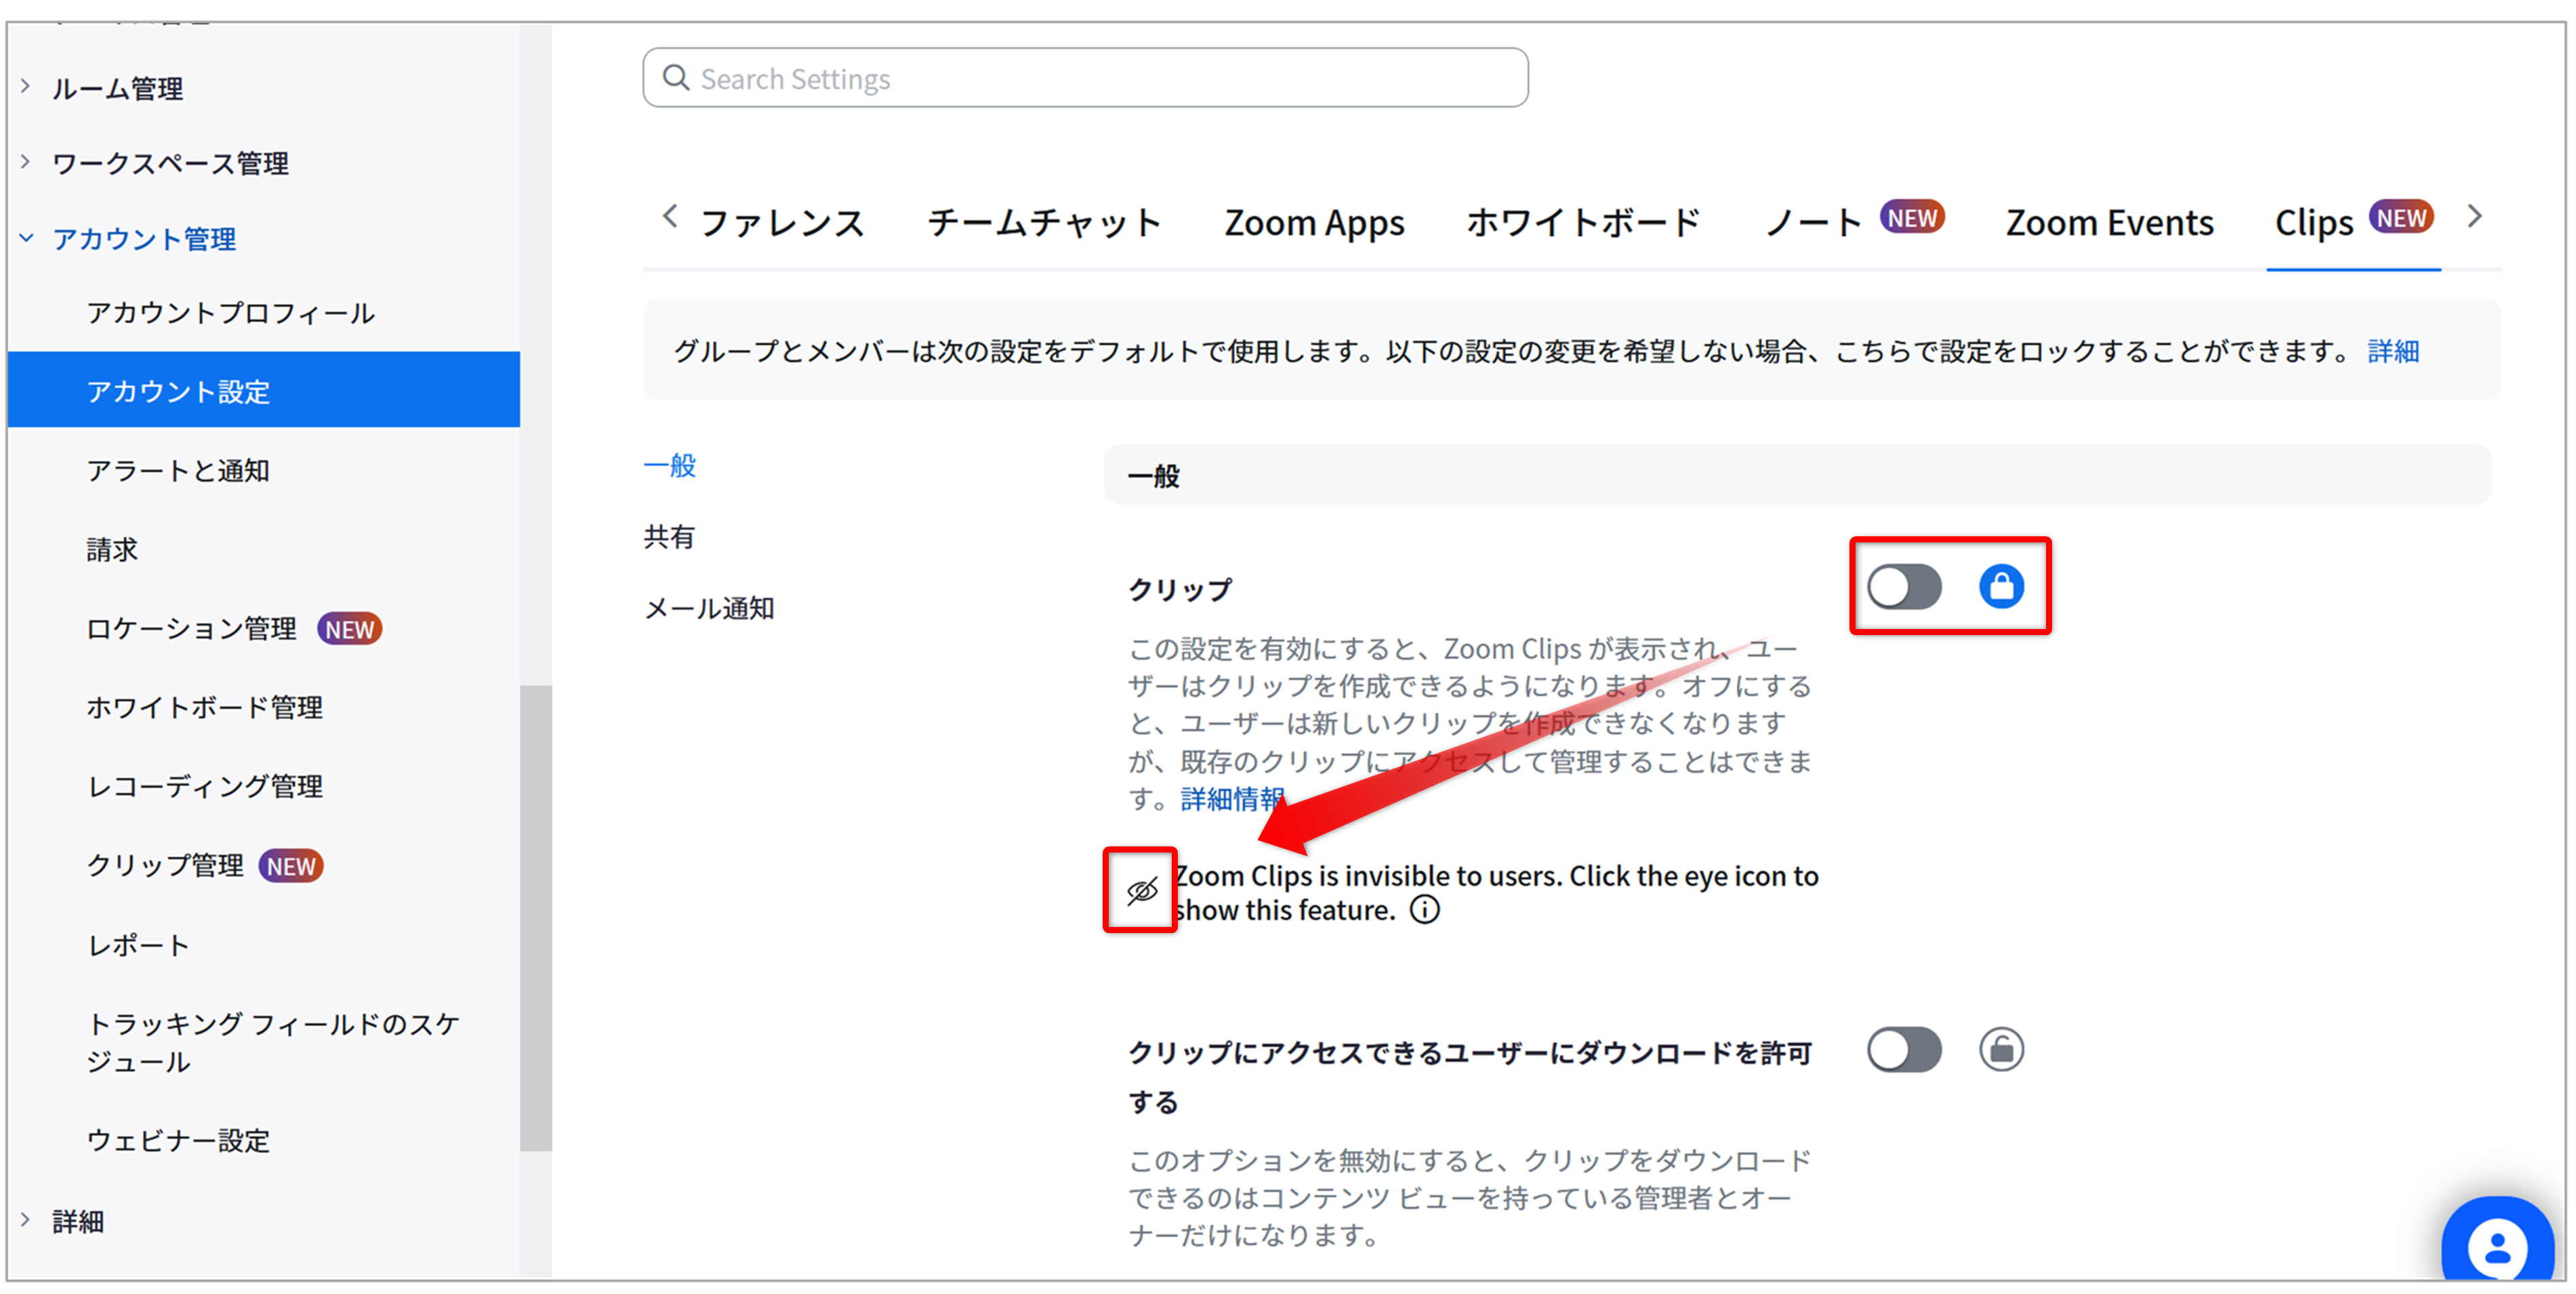Screen dimensions: 2576x1294
Task: Click the unlocked lock icon for download setting
Action: click(2001, 1049)
